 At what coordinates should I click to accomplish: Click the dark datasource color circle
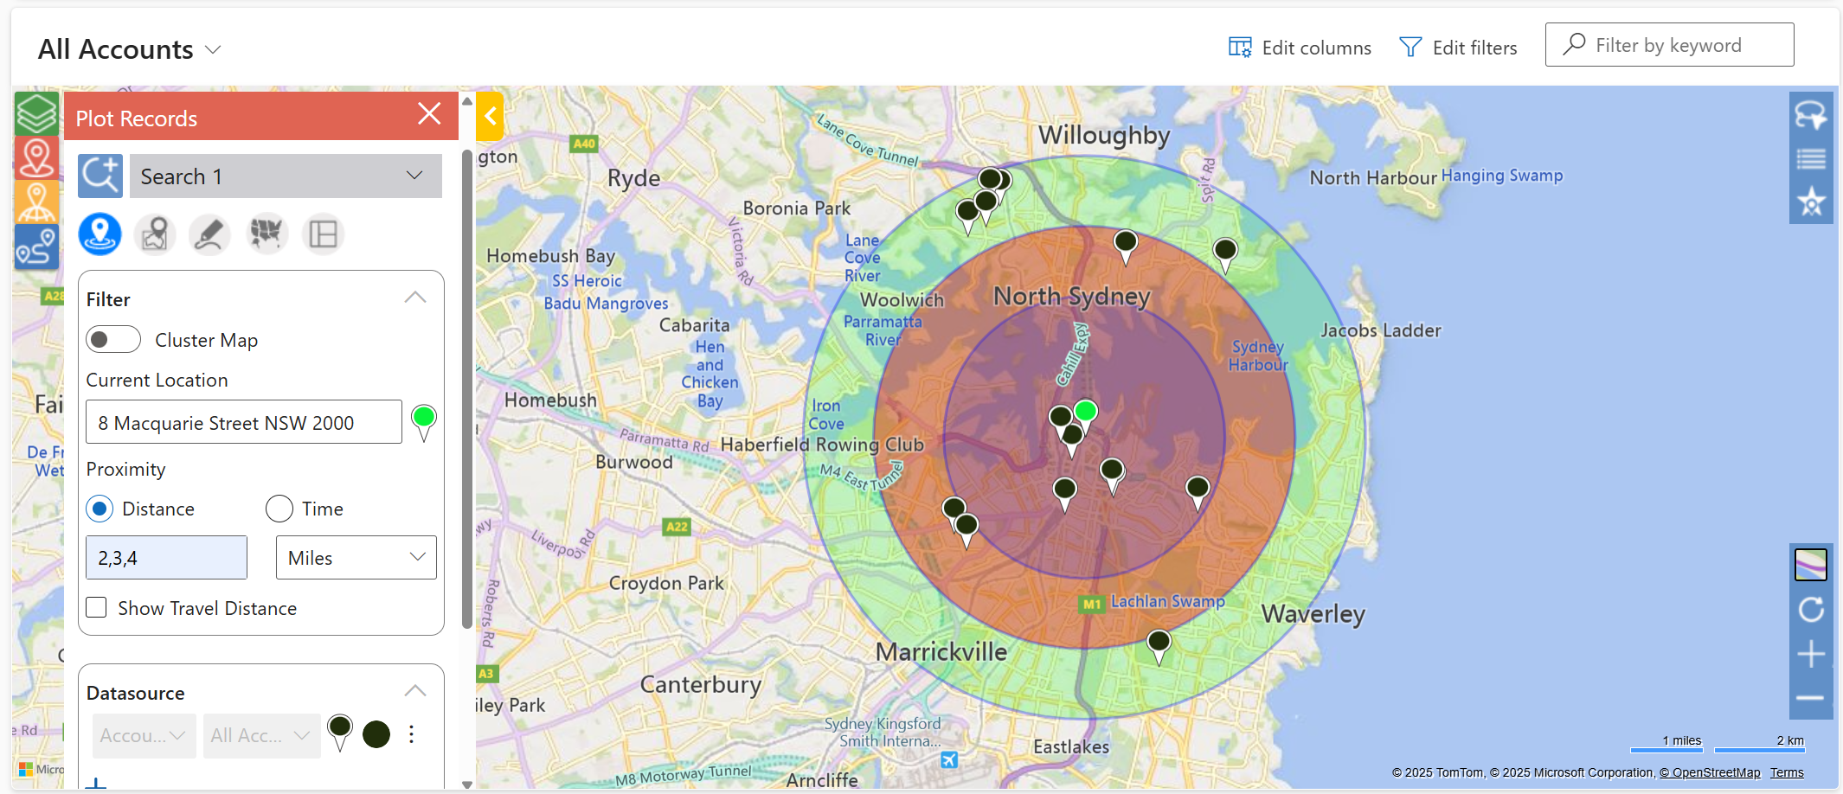point(376,734)
